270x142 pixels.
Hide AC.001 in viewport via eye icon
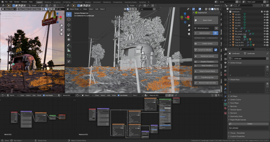coord(265,14)
